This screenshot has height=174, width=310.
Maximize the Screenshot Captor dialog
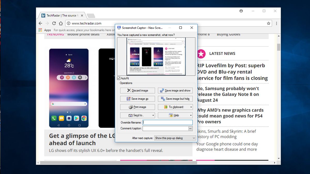point(181,28)
